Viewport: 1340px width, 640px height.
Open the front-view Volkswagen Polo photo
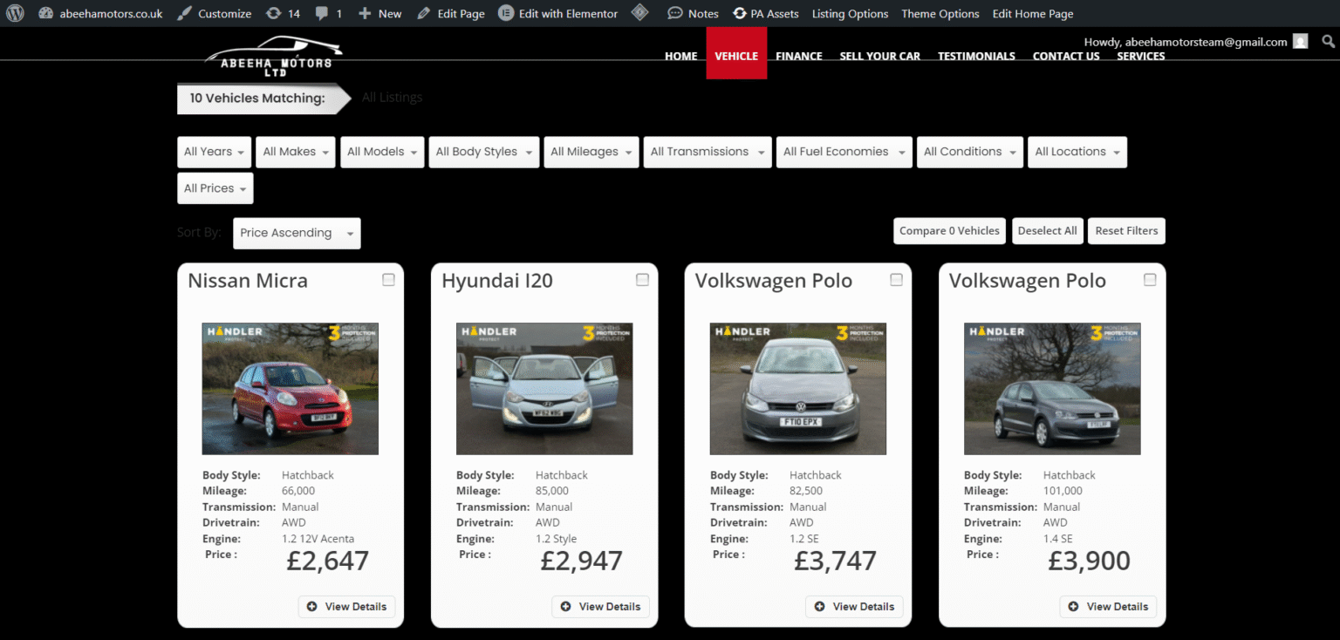[x=798, y=389]
